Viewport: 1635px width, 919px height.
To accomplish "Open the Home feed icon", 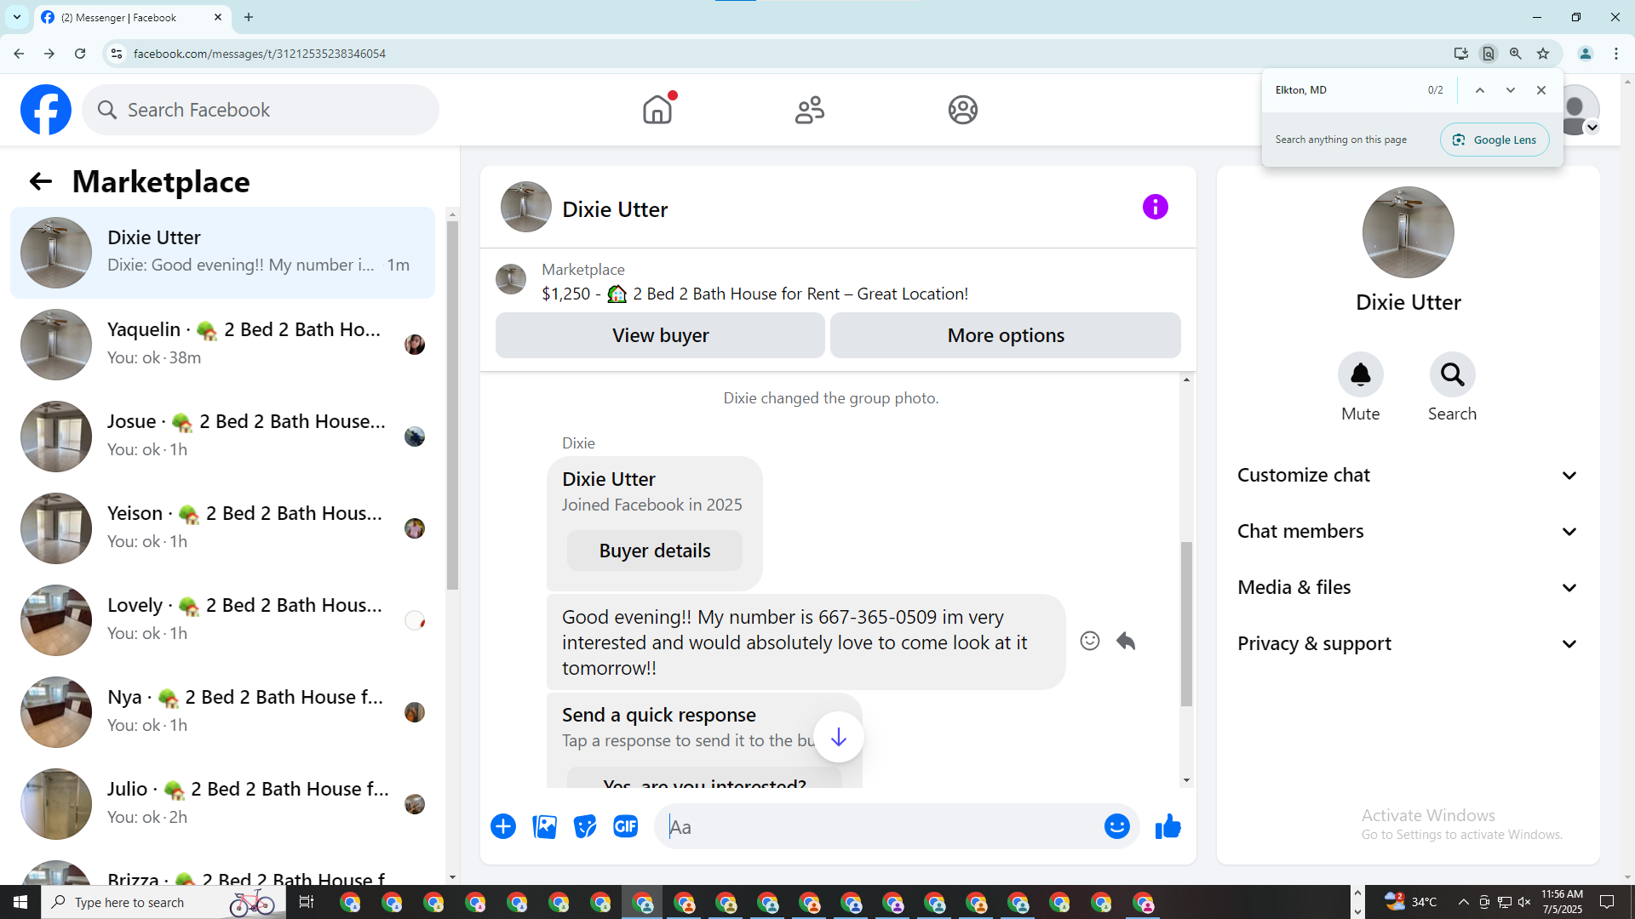I will click(657, 110).
